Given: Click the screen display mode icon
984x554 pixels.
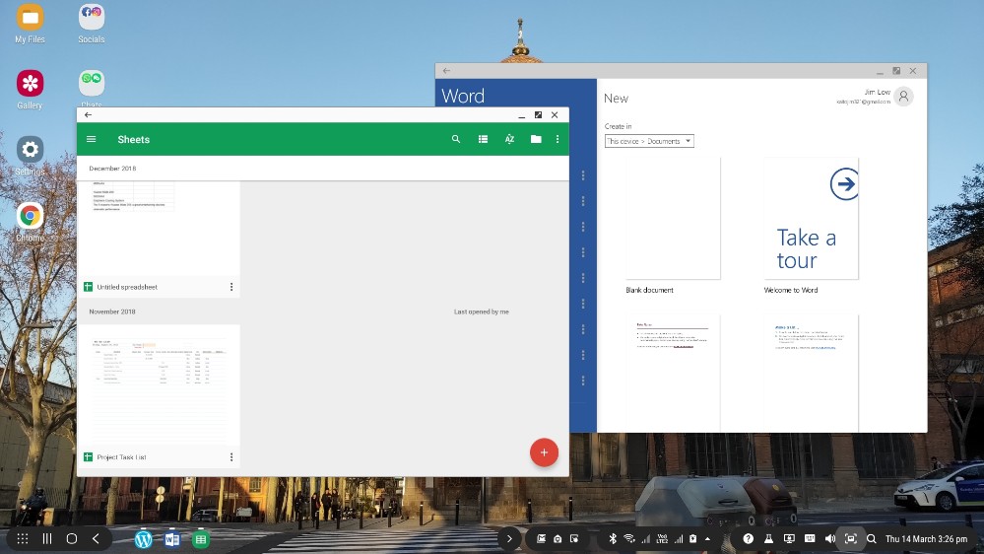Looking at the screenshot, I should click(789, 539).
